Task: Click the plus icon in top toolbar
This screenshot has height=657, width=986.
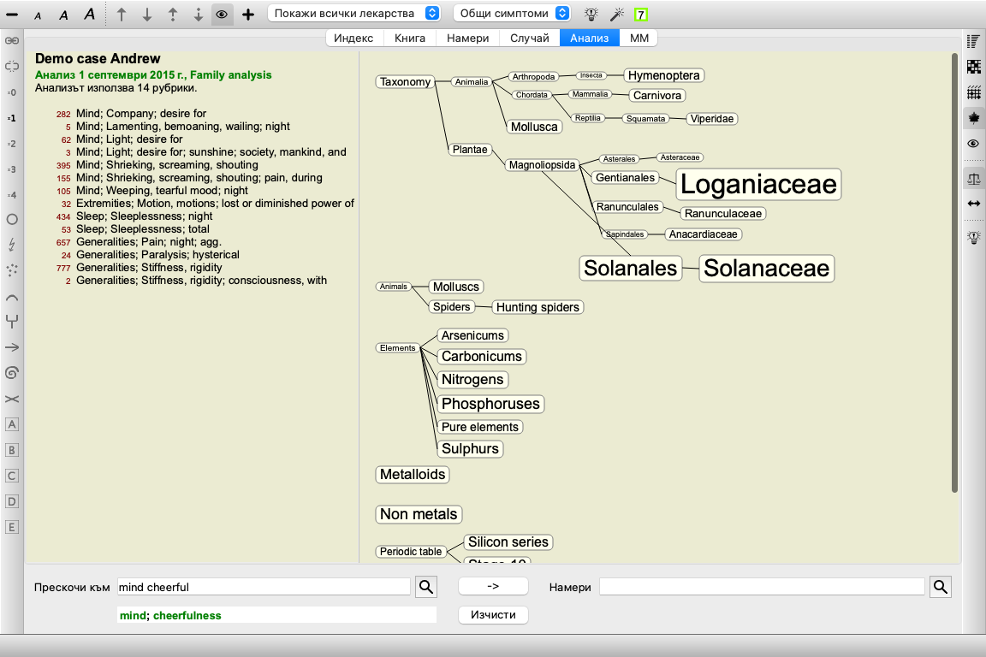Action: tap(248, 15)
